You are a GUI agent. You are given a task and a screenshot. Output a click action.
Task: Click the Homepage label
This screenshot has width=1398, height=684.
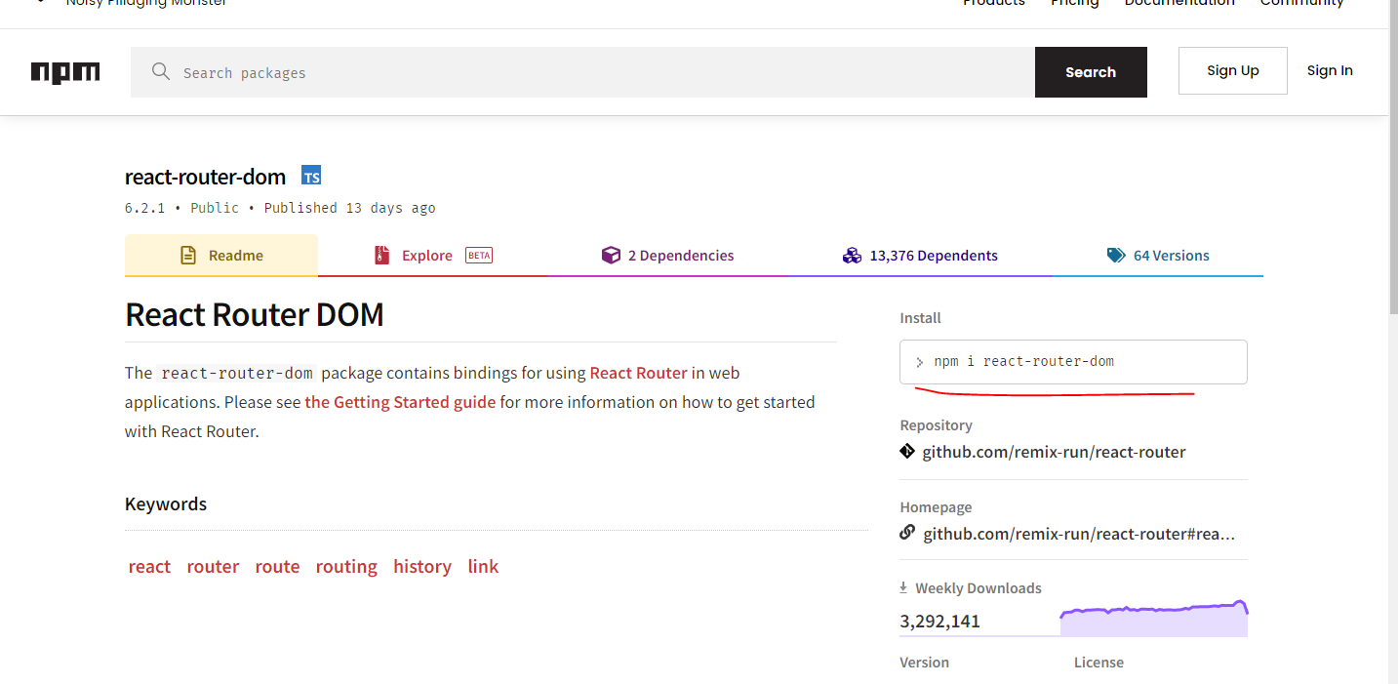[x=936, y=507]
